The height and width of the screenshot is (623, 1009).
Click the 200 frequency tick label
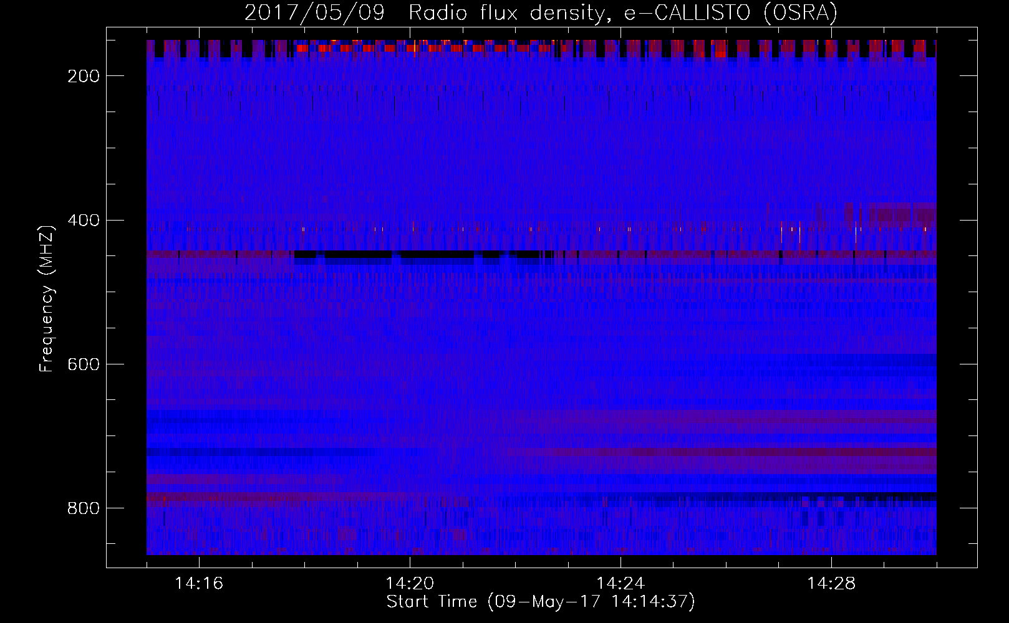(83, 76)
